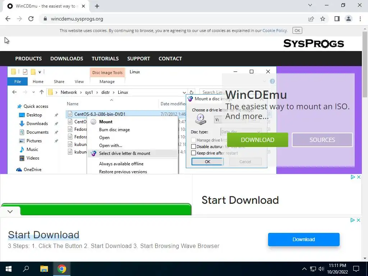This screenshot has width=368, height=276.
Task: Open AdChoices info on upper ad
Action: pyautogui.click(x=353, y=177)
